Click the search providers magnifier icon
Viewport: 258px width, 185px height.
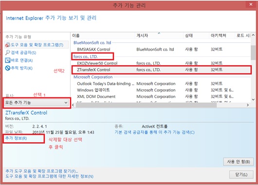pyautogui.click(x=8, y=53)
